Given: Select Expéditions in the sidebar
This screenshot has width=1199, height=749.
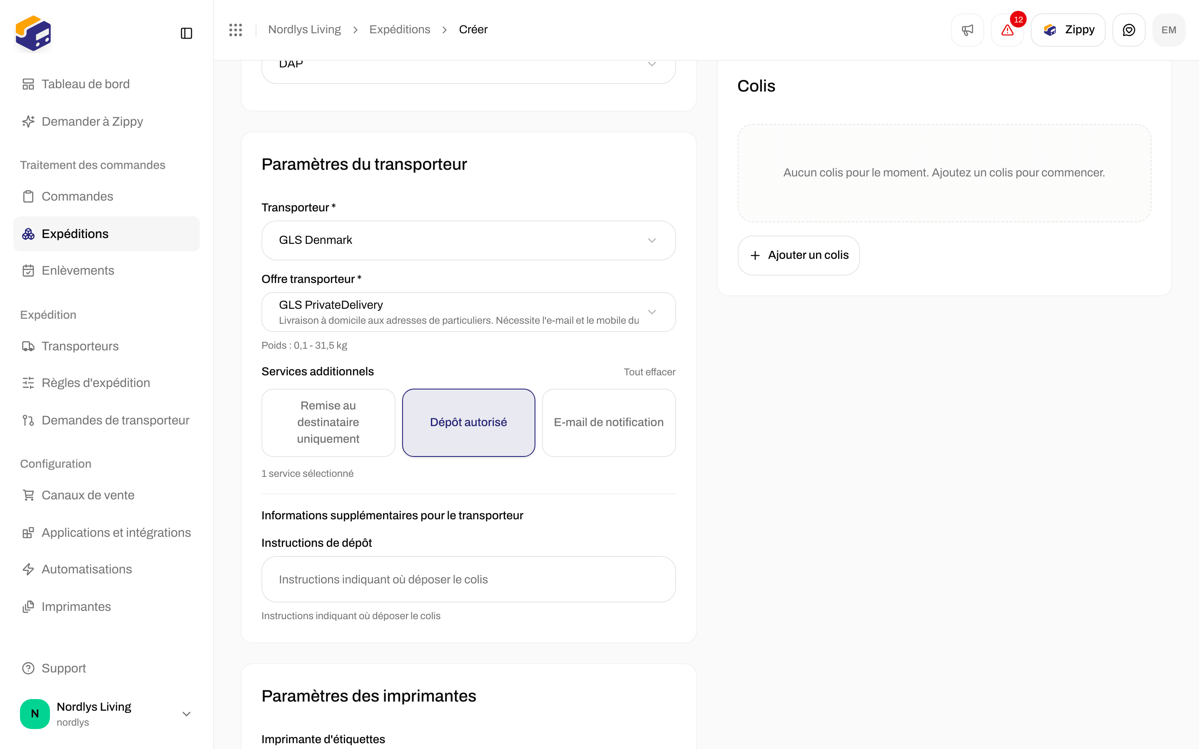Looking at the screenshot, I should point(107,234).
